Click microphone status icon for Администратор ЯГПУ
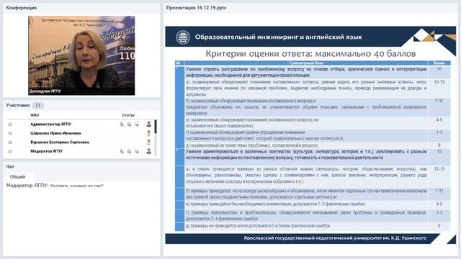 [x=122, y=124]
